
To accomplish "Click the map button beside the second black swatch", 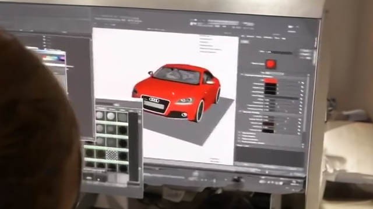I will (x=302, y=91).
